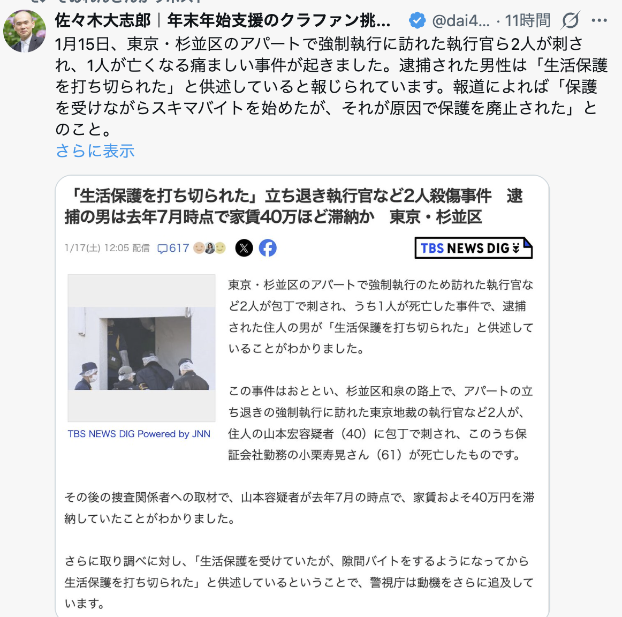Share article via the Facebook icon
Image resolution: width=622 pixels, height=617 pixels.
point(268,248)
